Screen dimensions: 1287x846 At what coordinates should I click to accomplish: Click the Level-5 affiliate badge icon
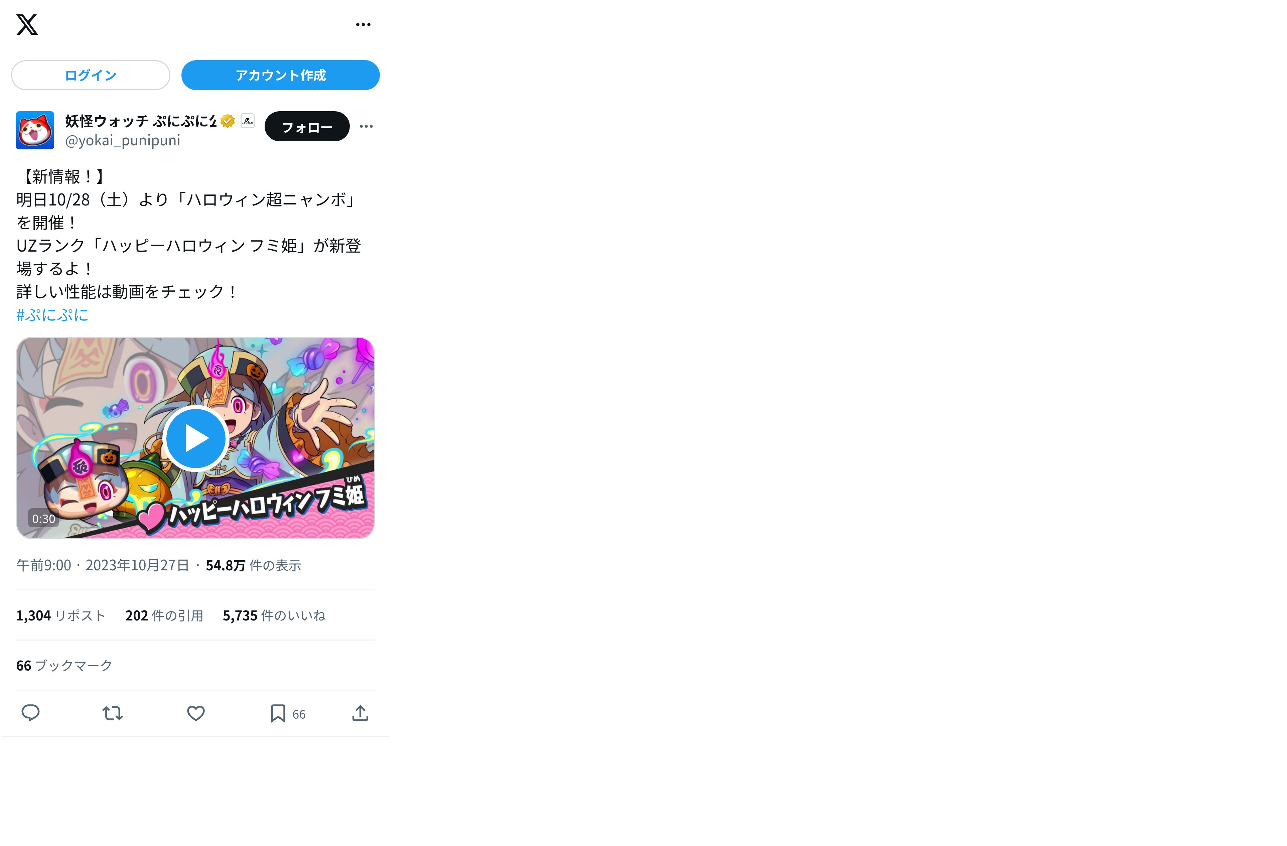pos(247,121)
